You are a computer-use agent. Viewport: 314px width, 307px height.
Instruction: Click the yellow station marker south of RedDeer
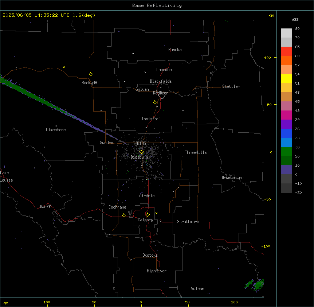click(155, 102)
